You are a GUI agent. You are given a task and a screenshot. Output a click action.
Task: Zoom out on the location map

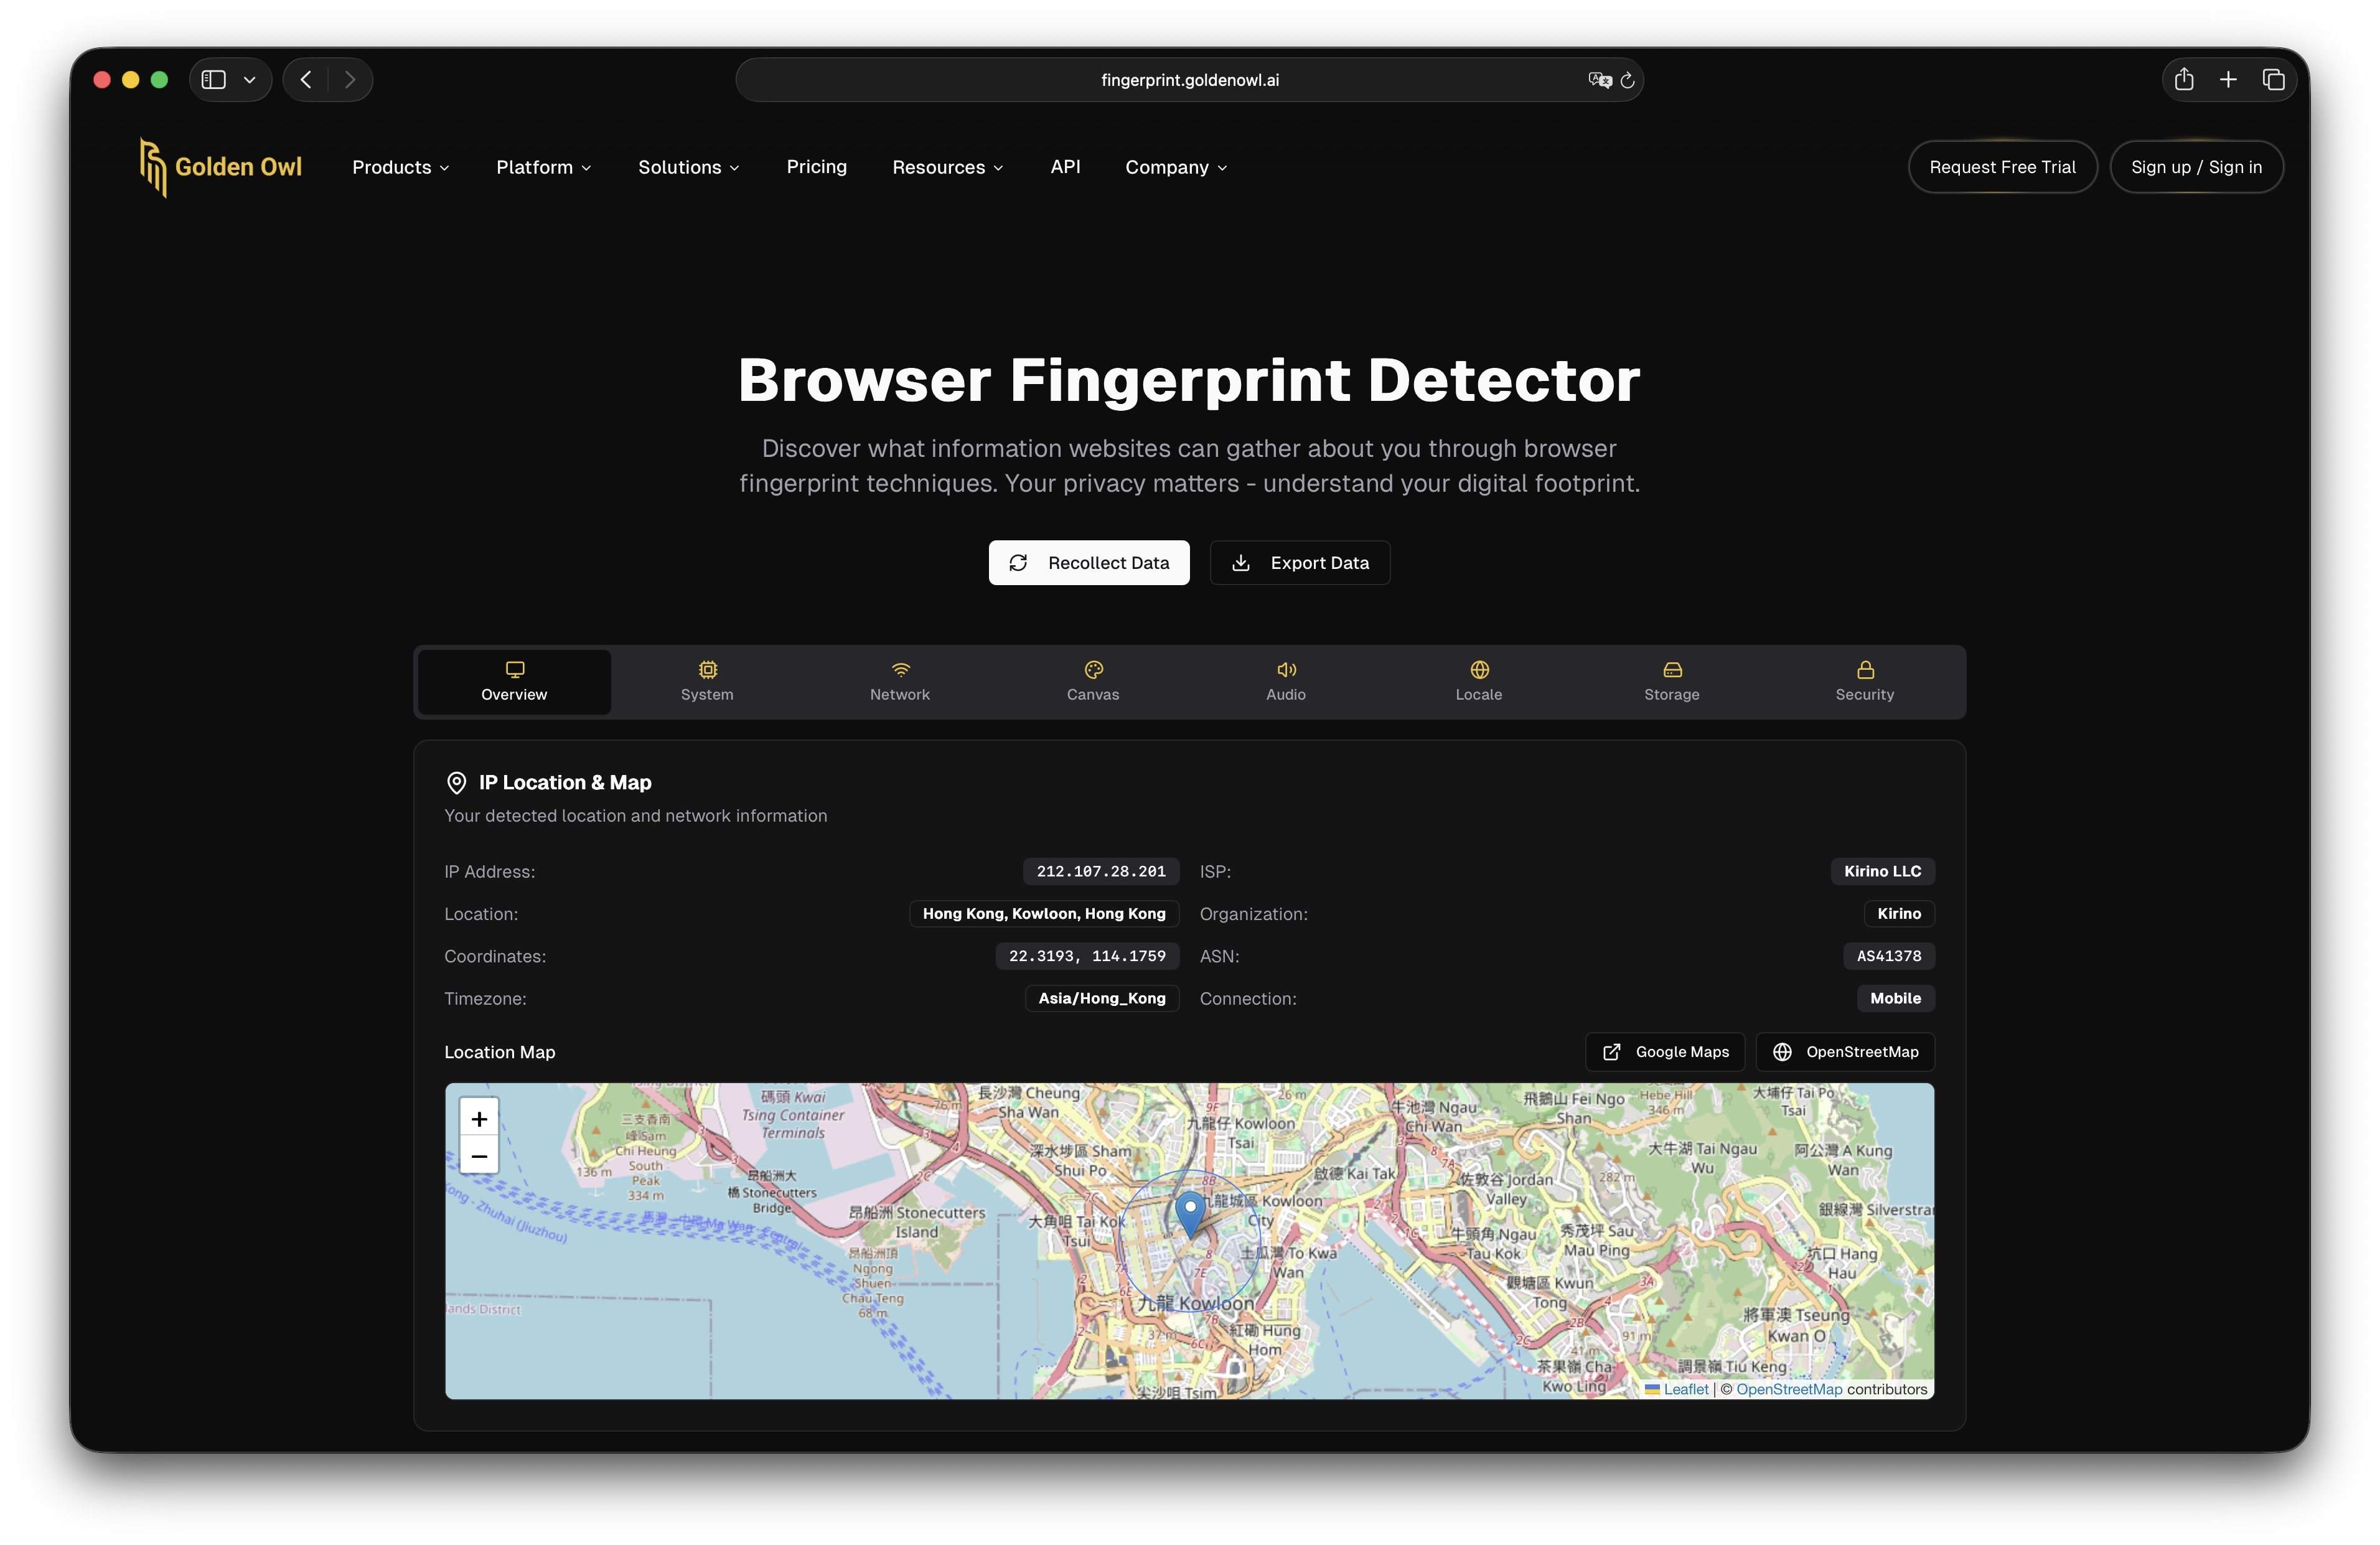[x=479, y=1156]
